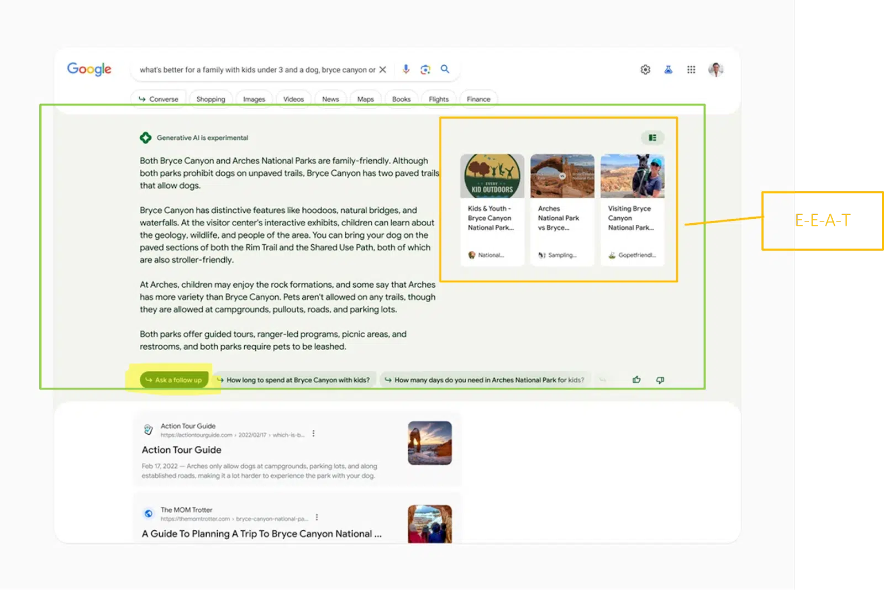This screenshot has height=590, width=884.
Task: Click the microphone voice search icon
Action: coord(406,69)
